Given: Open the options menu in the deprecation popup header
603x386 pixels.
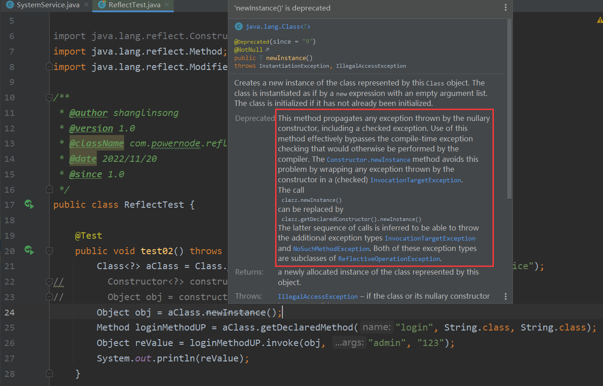Looking at the screenshot, I should click(x=505, y=8).
